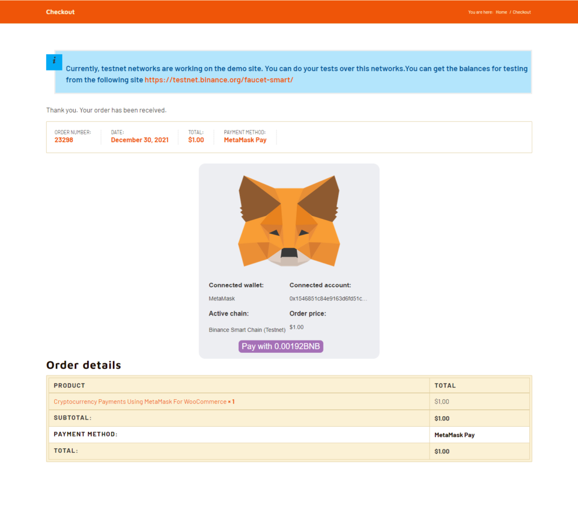Click the Checkout page title in header
Viewport: 578px width, 507px height.
pyautogui.click(x=60, y=12)
